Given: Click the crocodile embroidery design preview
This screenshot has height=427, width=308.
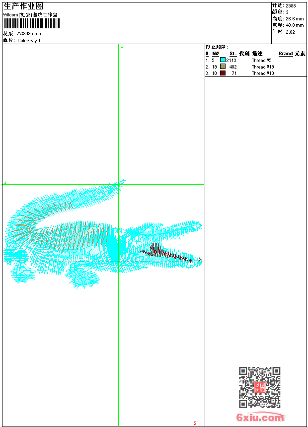Looking at the screenshot, I should [103, 234].
